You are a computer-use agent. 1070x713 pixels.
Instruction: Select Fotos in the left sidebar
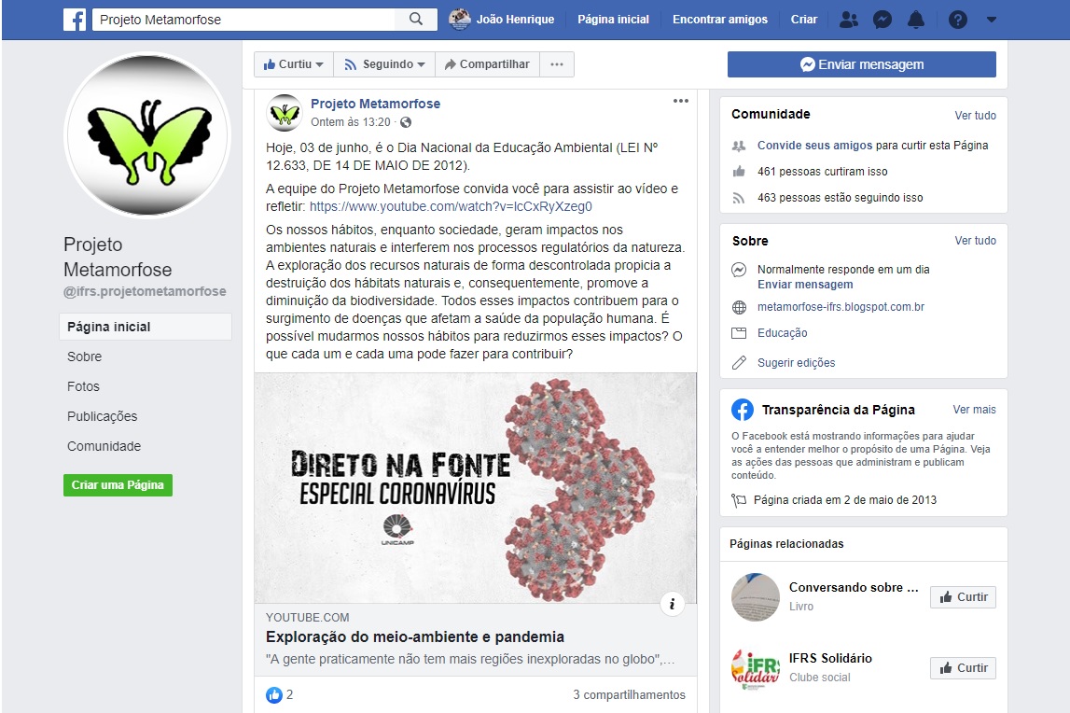[83, 386]
